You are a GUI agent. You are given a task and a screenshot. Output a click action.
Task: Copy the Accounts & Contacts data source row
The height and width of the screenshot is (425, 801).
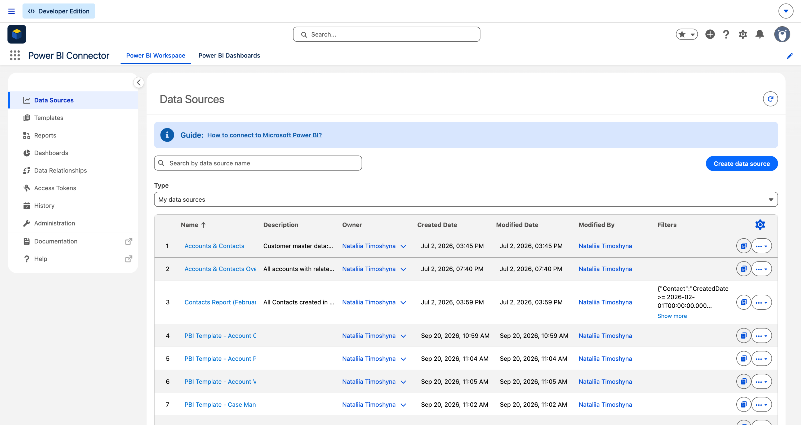pyautogui.click(x=744, y=246)
